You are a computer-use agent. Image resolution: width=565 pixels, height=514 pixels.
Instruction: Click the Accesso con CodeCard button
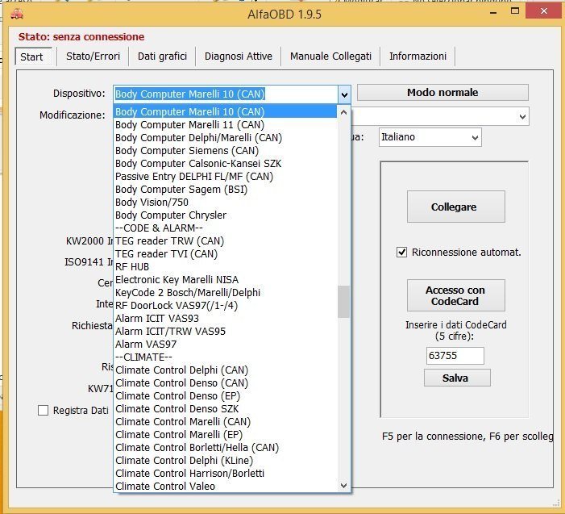456,295
